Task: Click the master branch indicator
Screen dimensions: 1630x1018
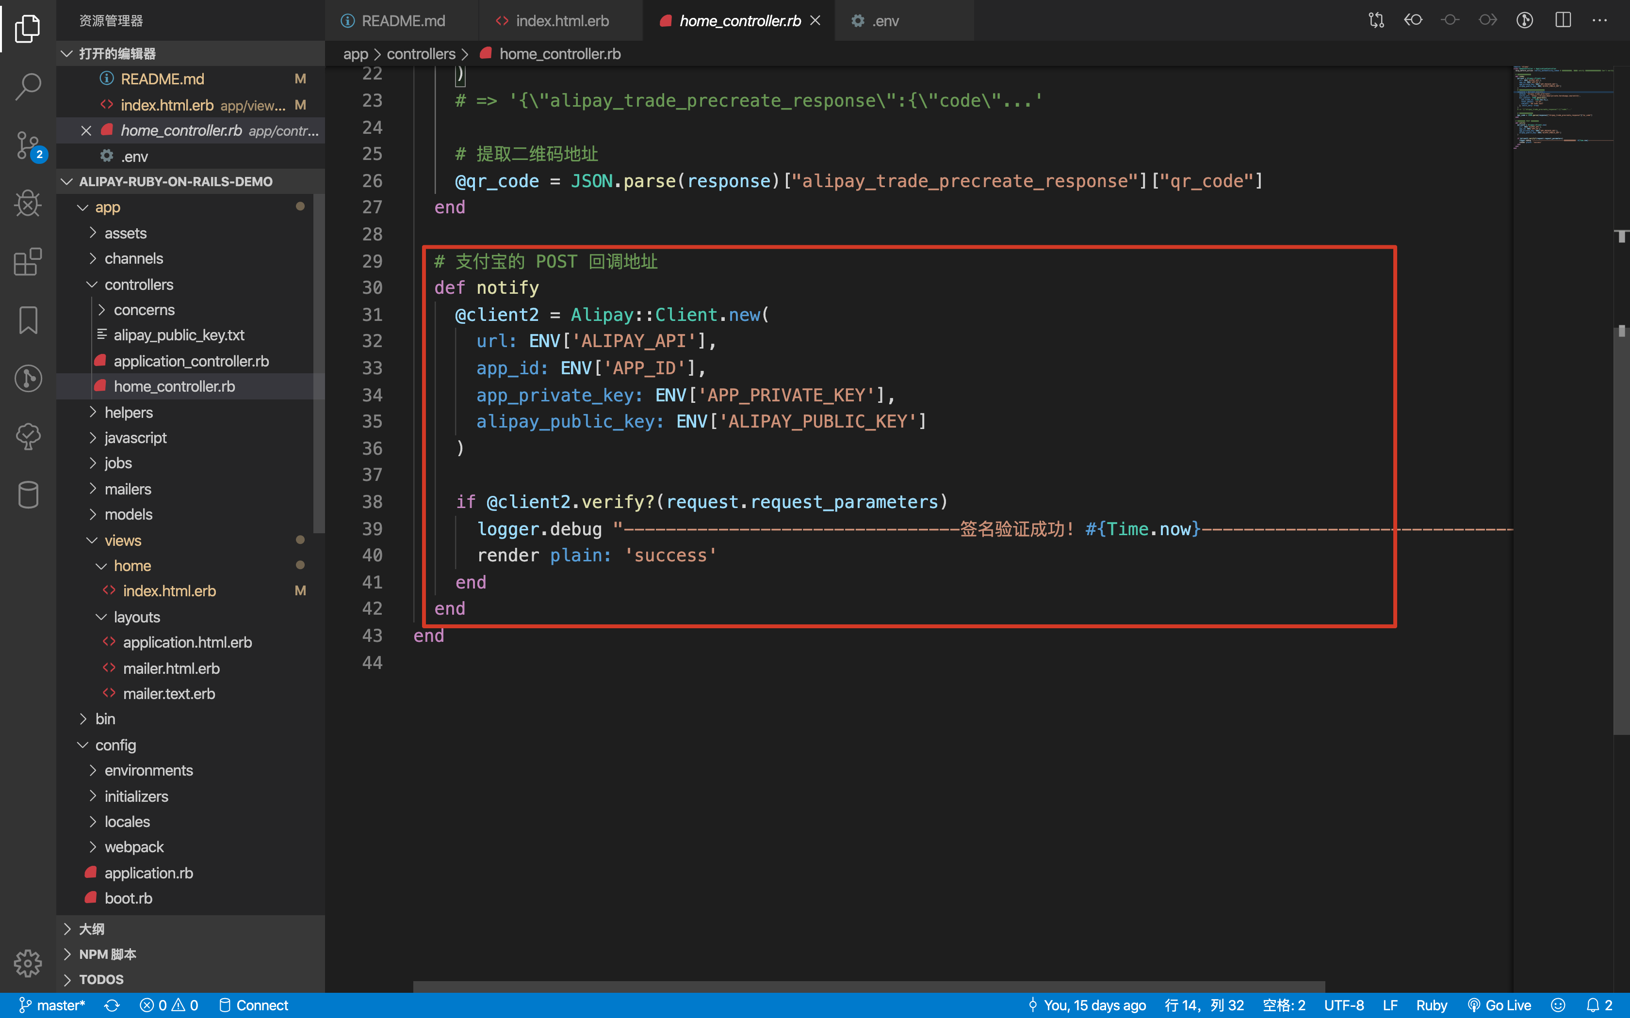Action: [x=52, y=1005]
